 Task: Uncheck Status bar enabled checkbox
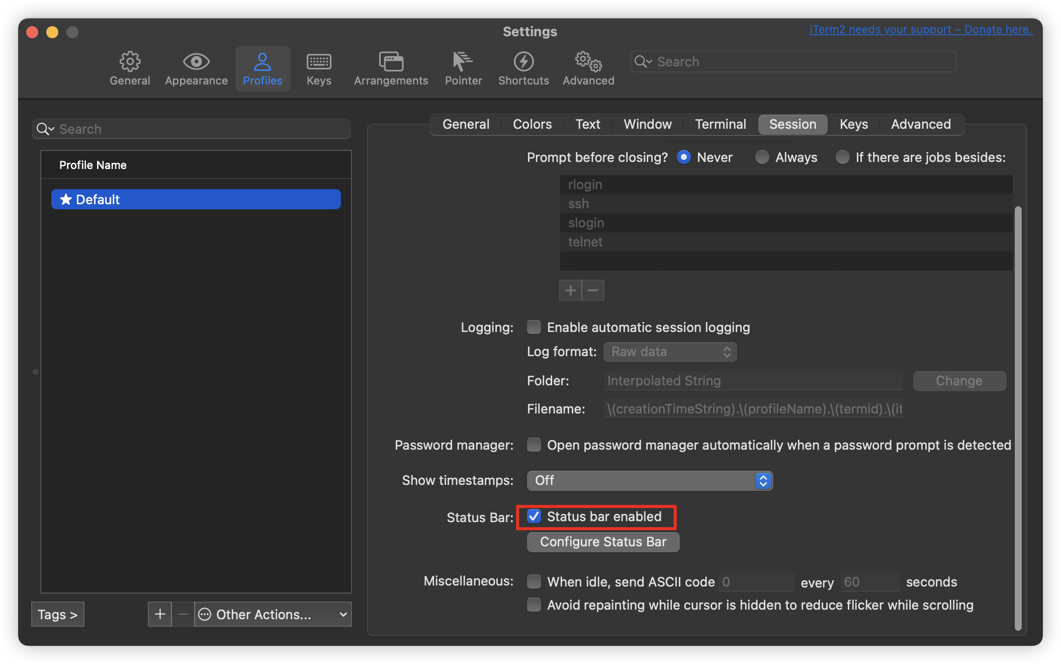coord(534,517)
